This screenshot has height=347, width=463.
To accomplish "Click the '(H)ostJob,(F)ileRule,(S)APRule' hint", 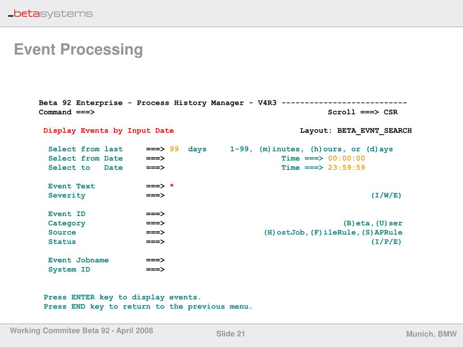I will pos(333,233).
